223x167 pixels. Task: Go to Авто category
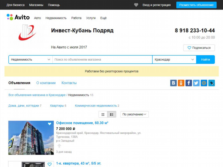[x=37, y=18]
